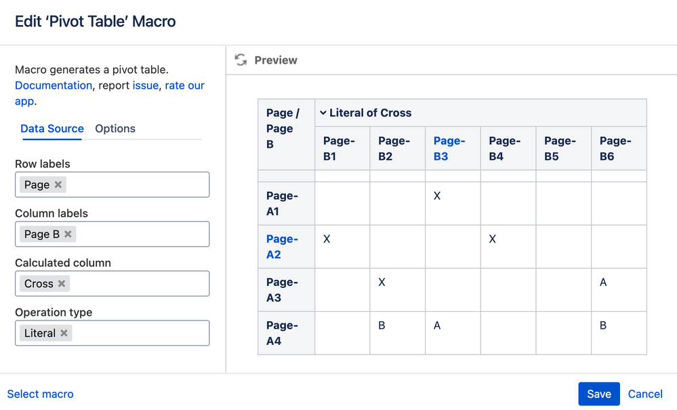The width and height of the screenshot is (677, 410).
Task: Open the Page-A2 row header link
Action: (x=282, y=247)
